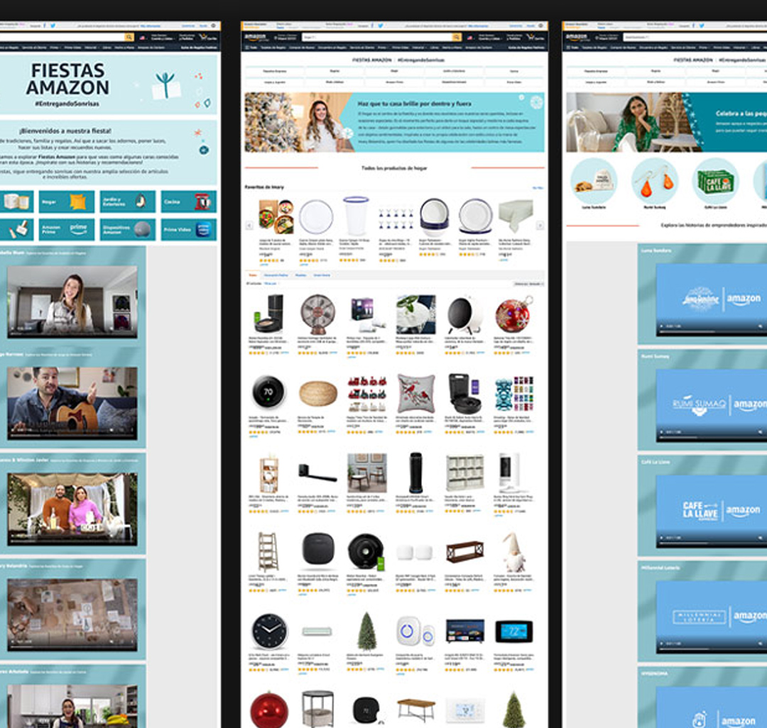Play the Café La Llave video in right page
Image resolution: width=767 pixels, height=728 pixels.
pyautogui.click(x=662, y=537)
